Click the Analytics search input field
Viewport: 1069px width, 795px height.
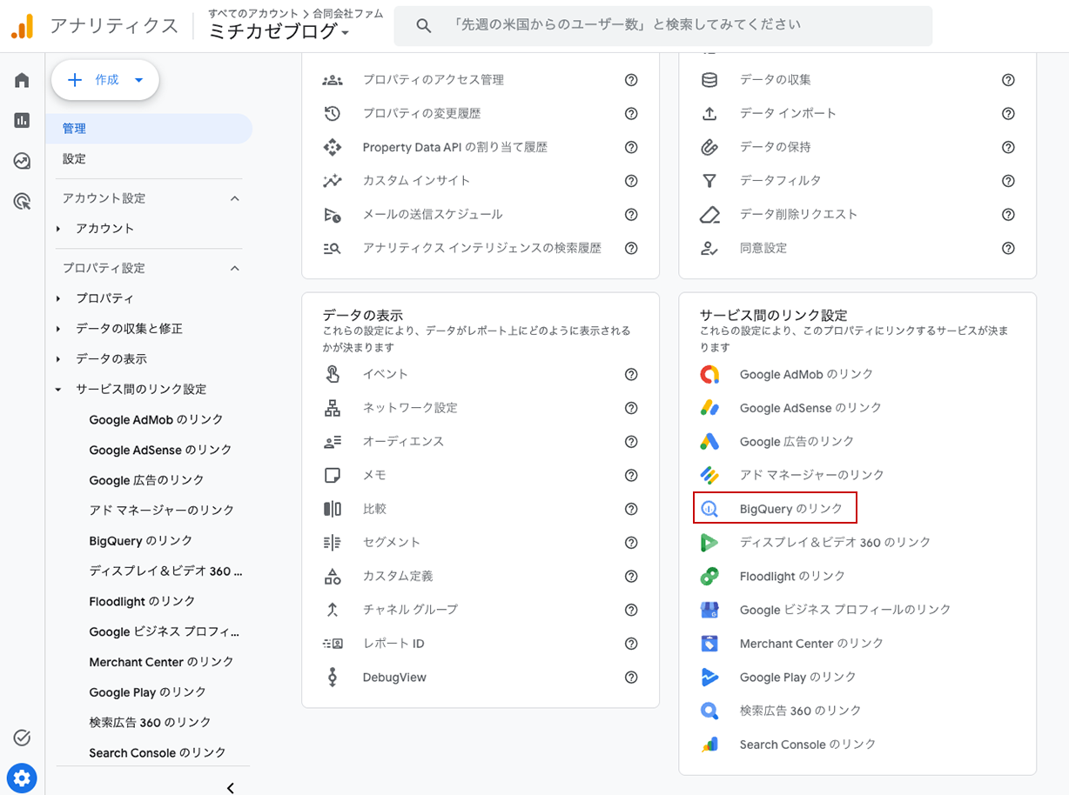[663, 26]
